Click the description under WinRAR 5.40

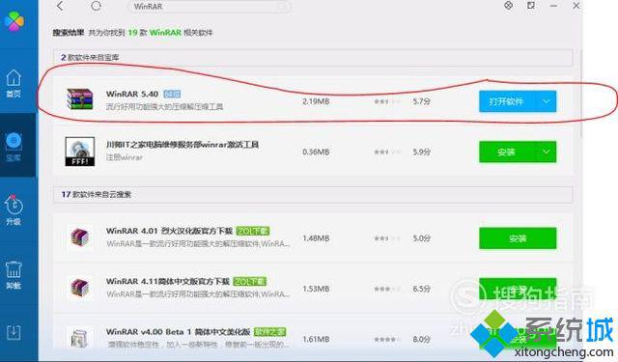pyautogui.click(x=164, y=106)
